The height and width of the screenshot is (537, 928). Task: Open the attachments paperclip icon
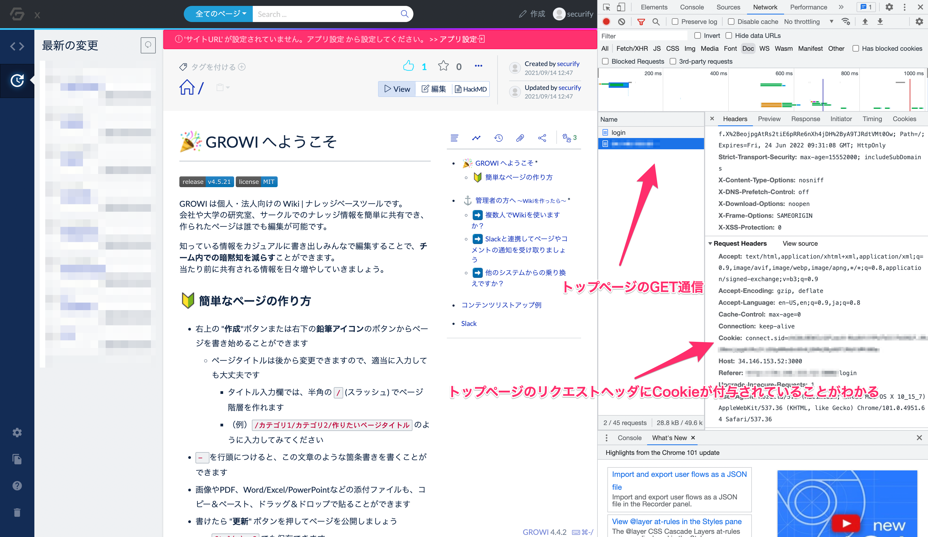520,138
